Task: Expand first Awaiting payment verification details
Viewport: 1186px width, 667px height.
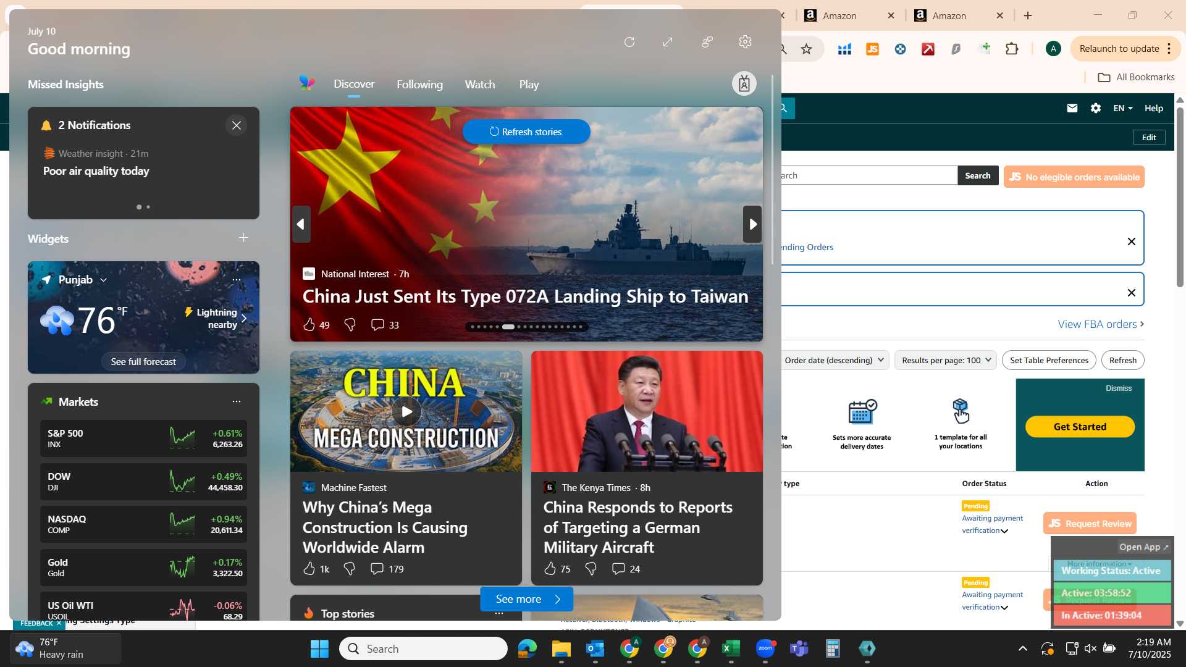Action: pos(1004,531)
